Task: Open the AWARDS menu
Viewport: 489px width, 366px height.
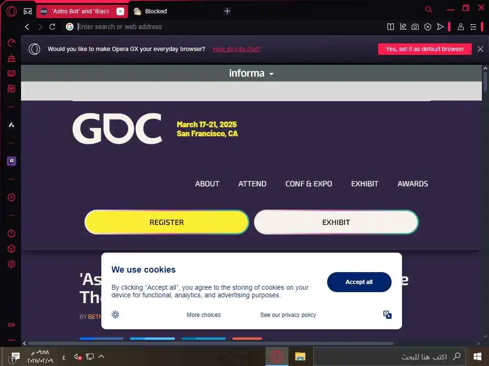Action: click(x=413, y=183)
